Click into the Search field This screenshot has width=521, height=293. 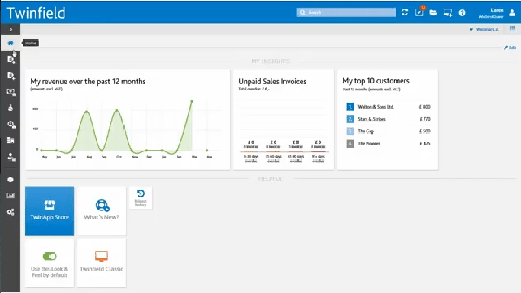click(346, 12)
